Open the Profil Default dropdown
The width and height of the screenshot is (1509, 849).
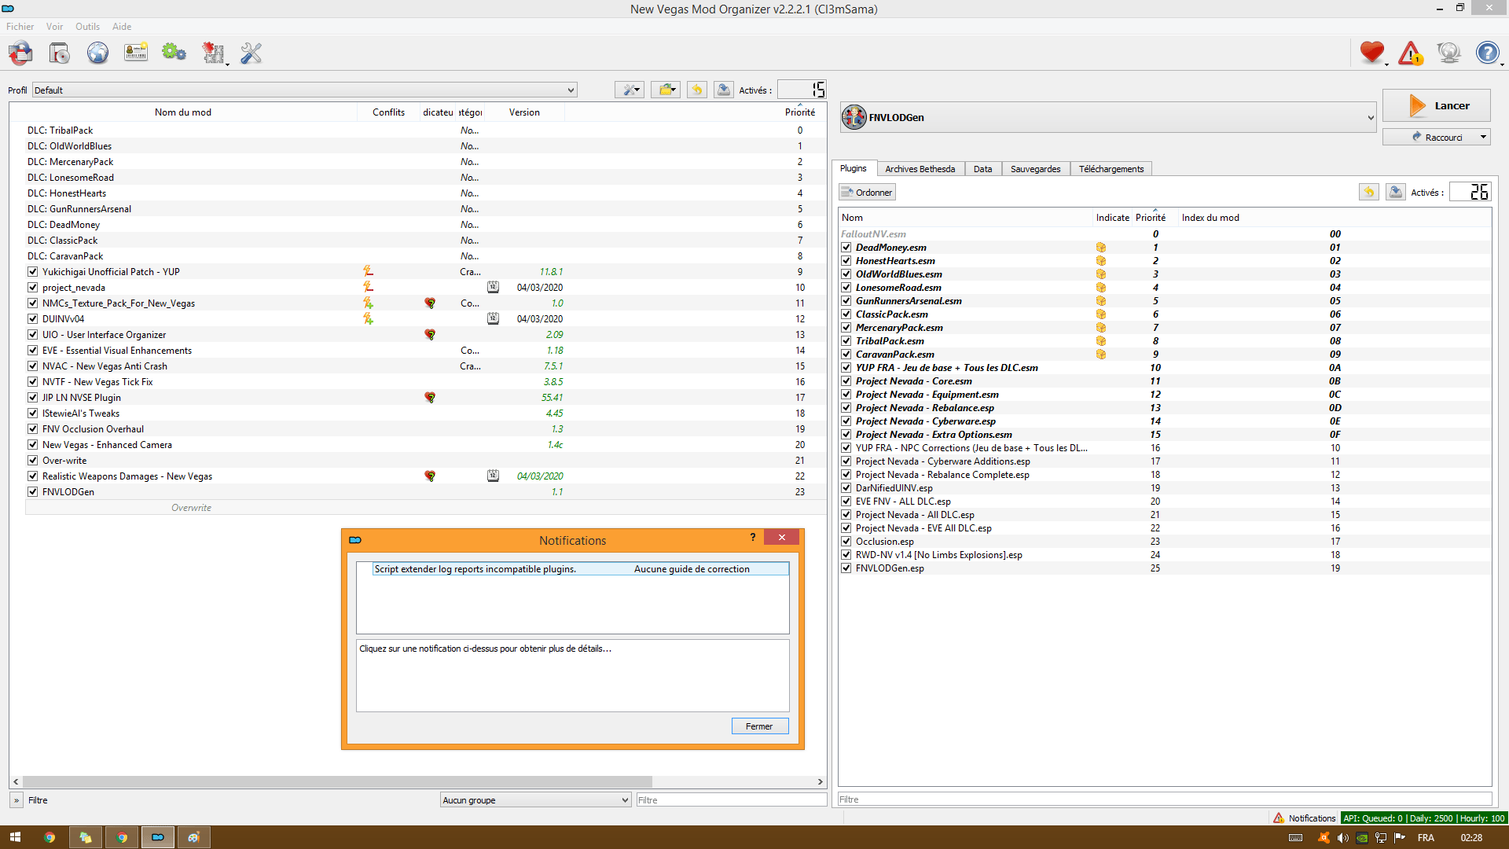point(304,90)
